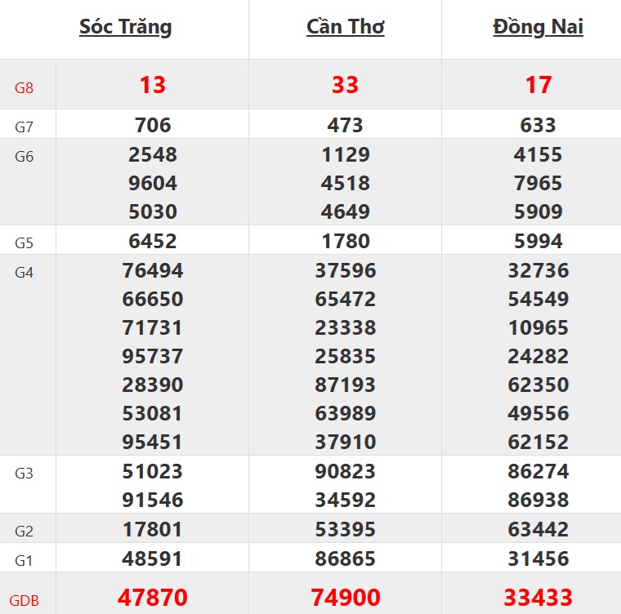Screen dimensions: 621x614
Task: Select Đồng Nai G8 result 17
Action: [x=538, y=85]
